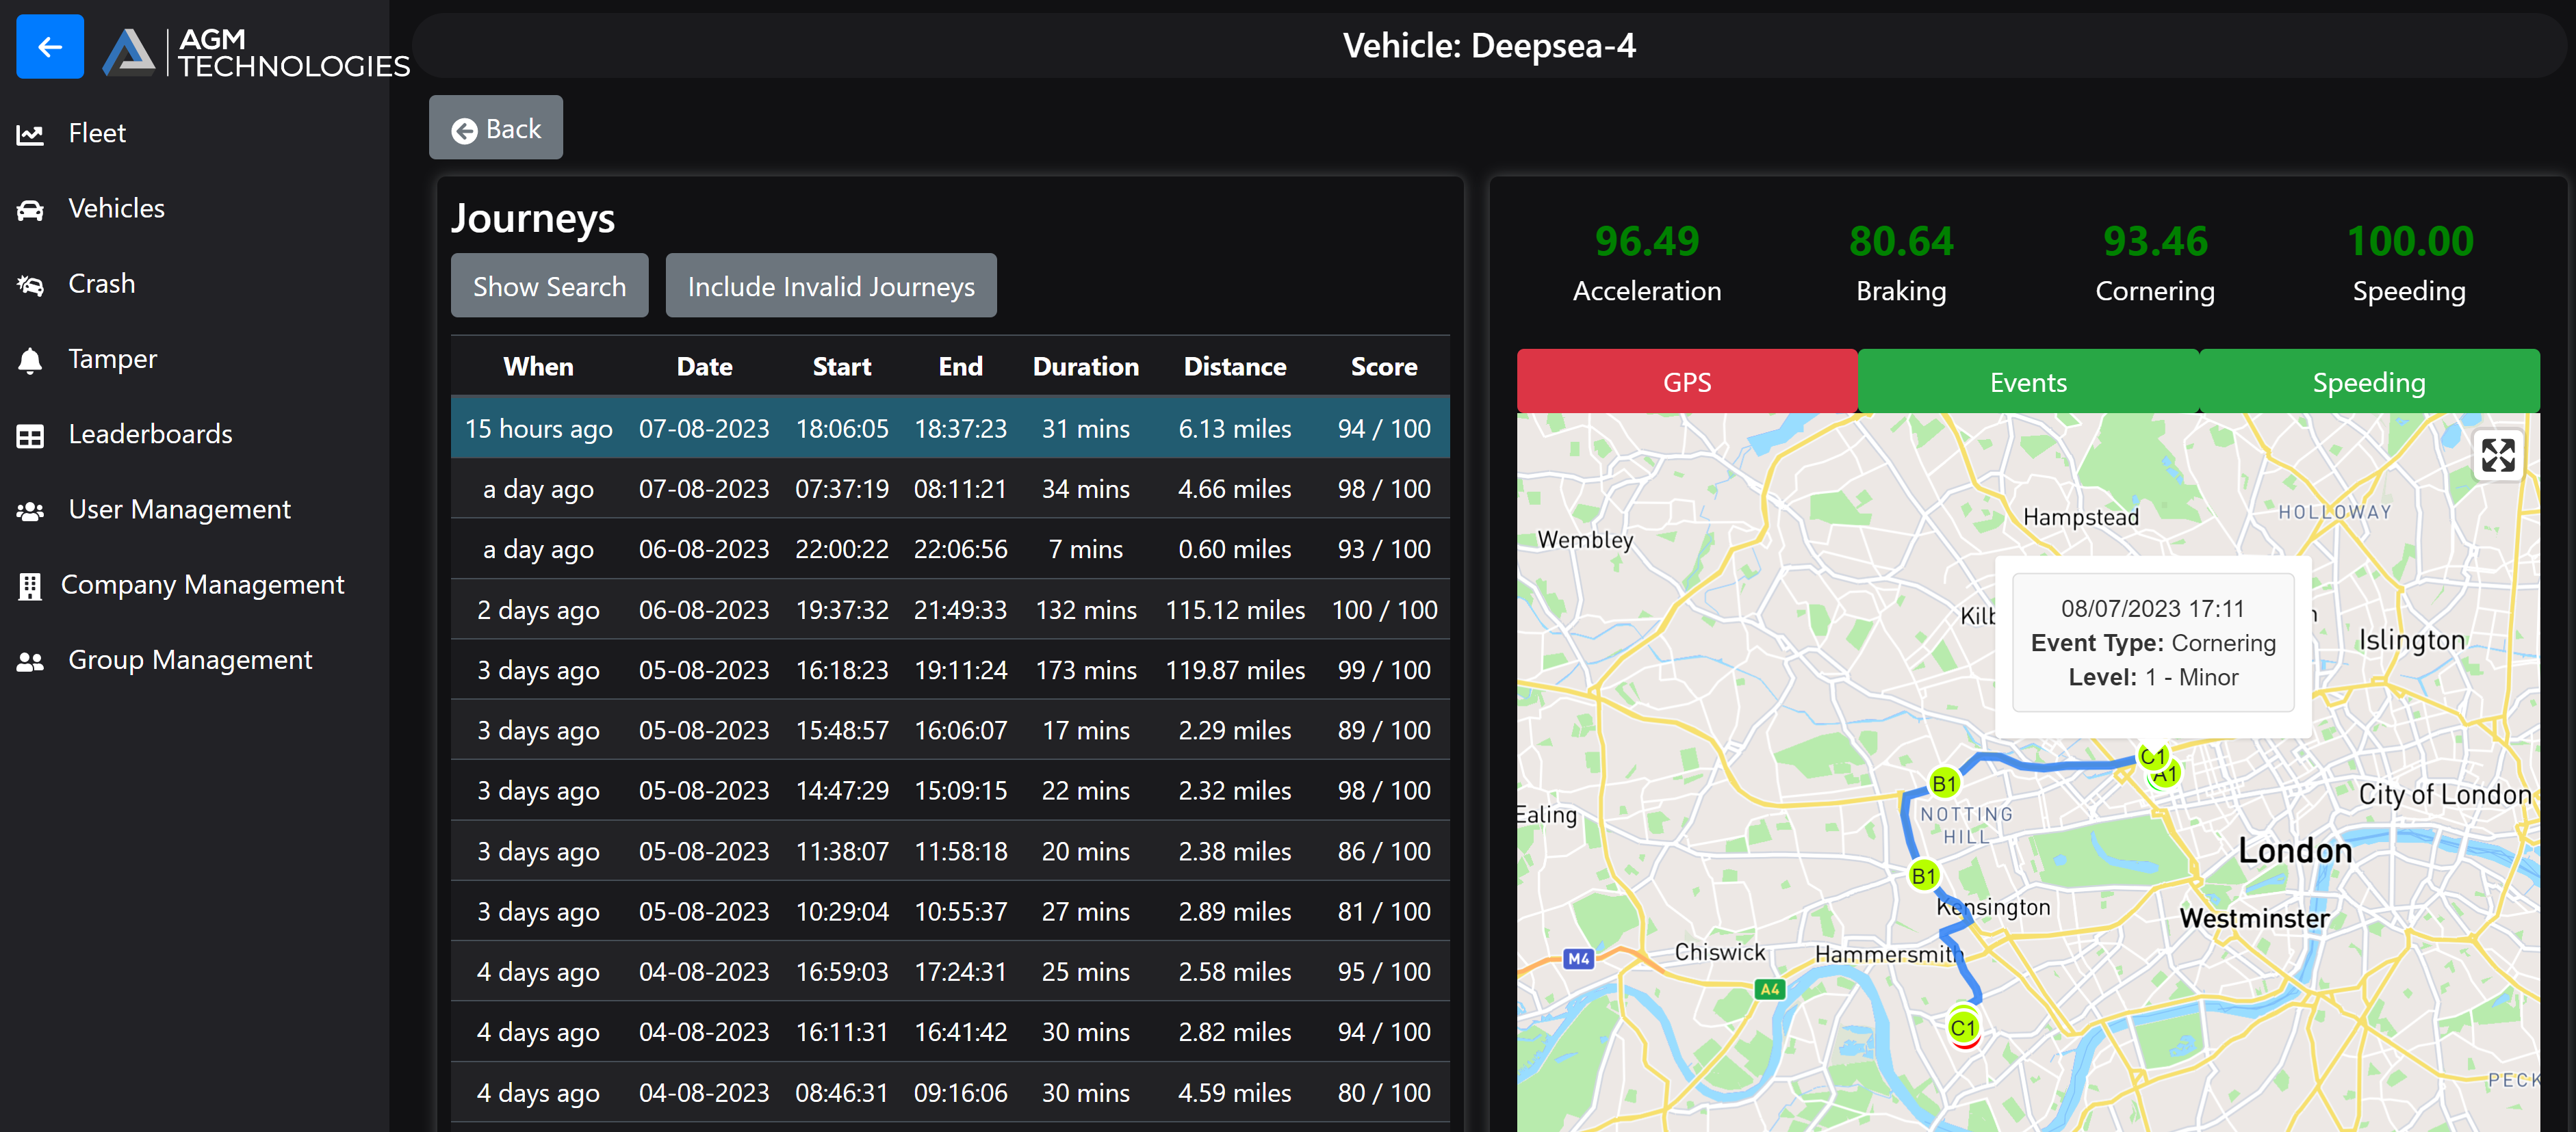Open Company Management
Image resolution: width=2576 pixels, height=1132 pixels.
click(202, 585)
